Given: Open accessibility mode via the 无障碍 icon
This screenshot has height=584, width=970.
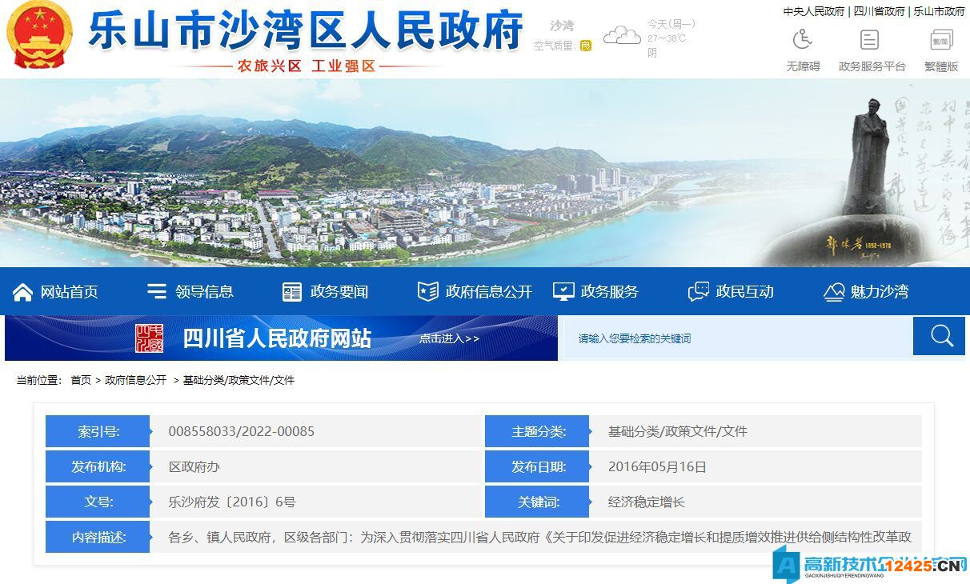Looking at the screenshot, I should click(802, 38).
